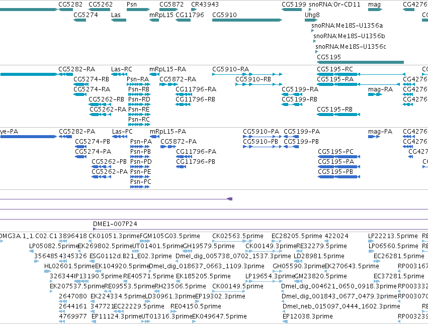
Task: Select EST CK00149.5prime
Action: click(229, 291)
